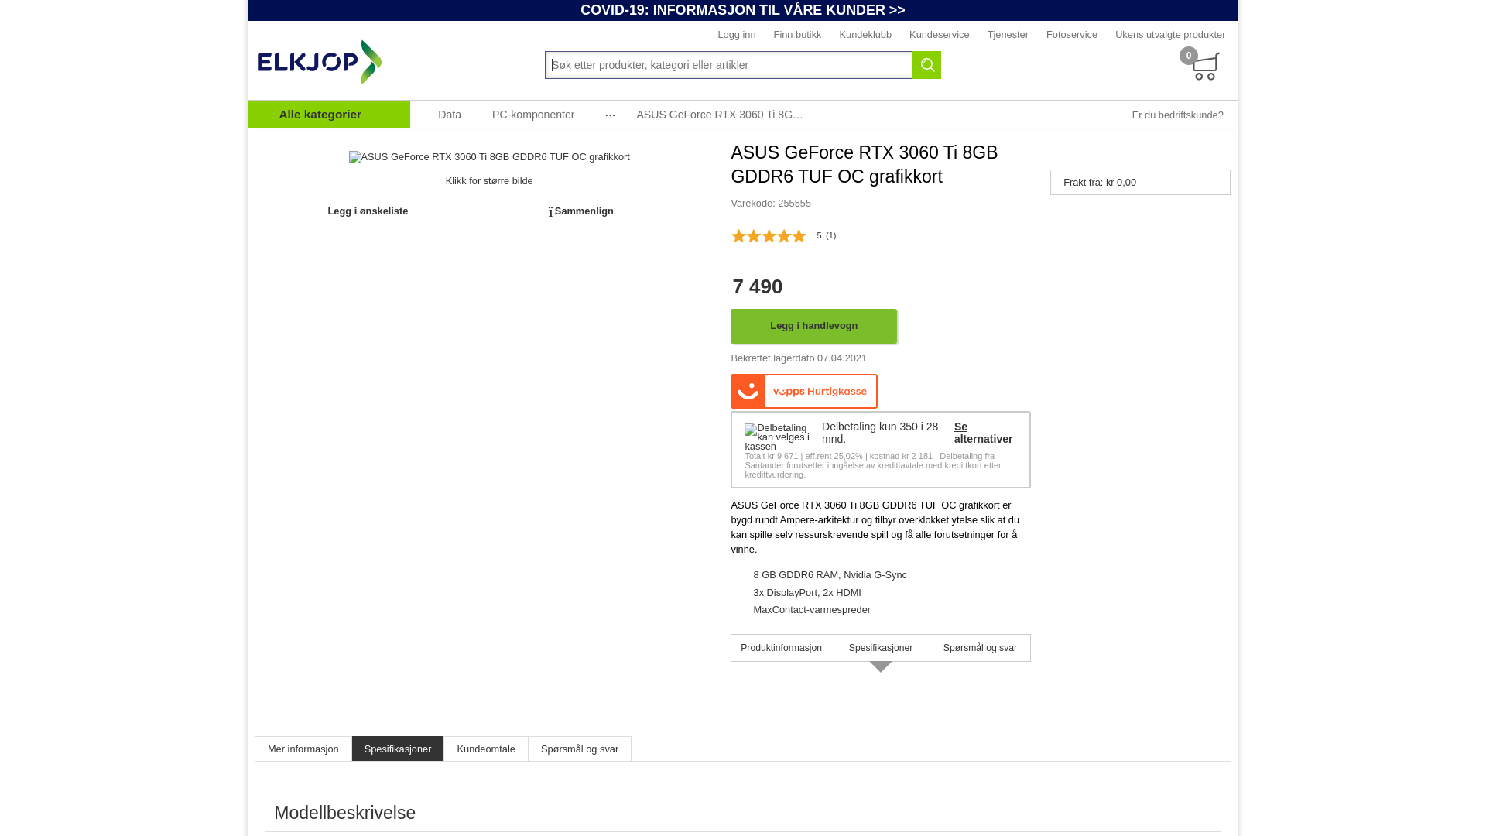Jump to Produktinformasjon section
The image size is (1486, 836).
(781, 648)
